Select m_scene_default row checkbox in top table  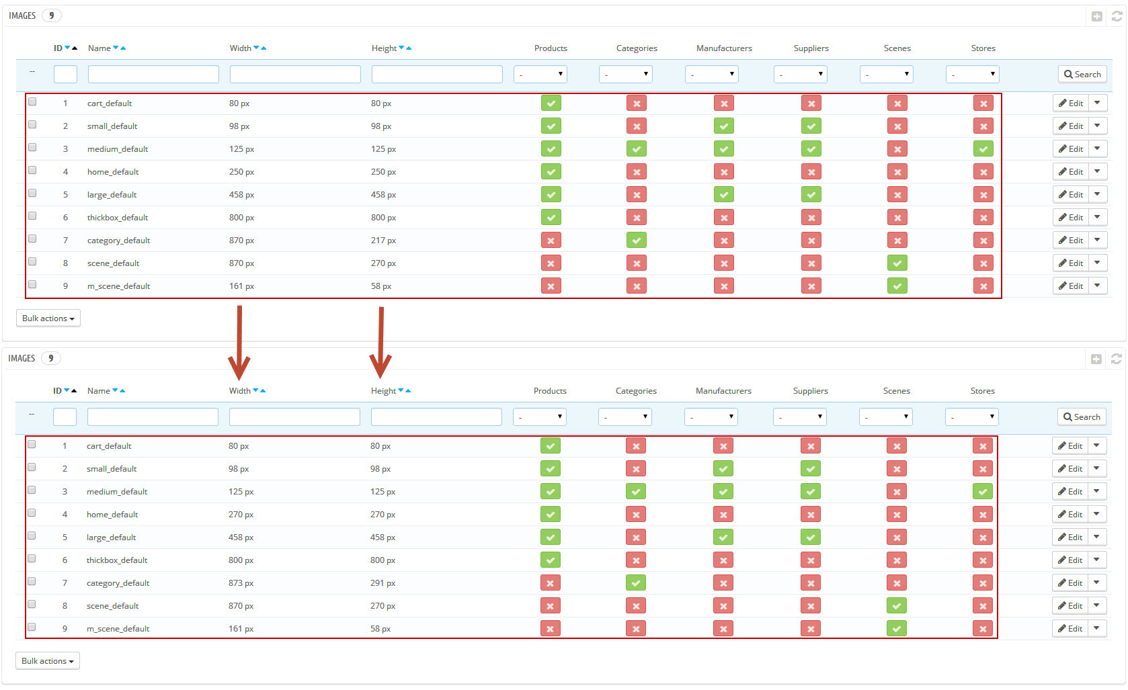click(32, 285)
